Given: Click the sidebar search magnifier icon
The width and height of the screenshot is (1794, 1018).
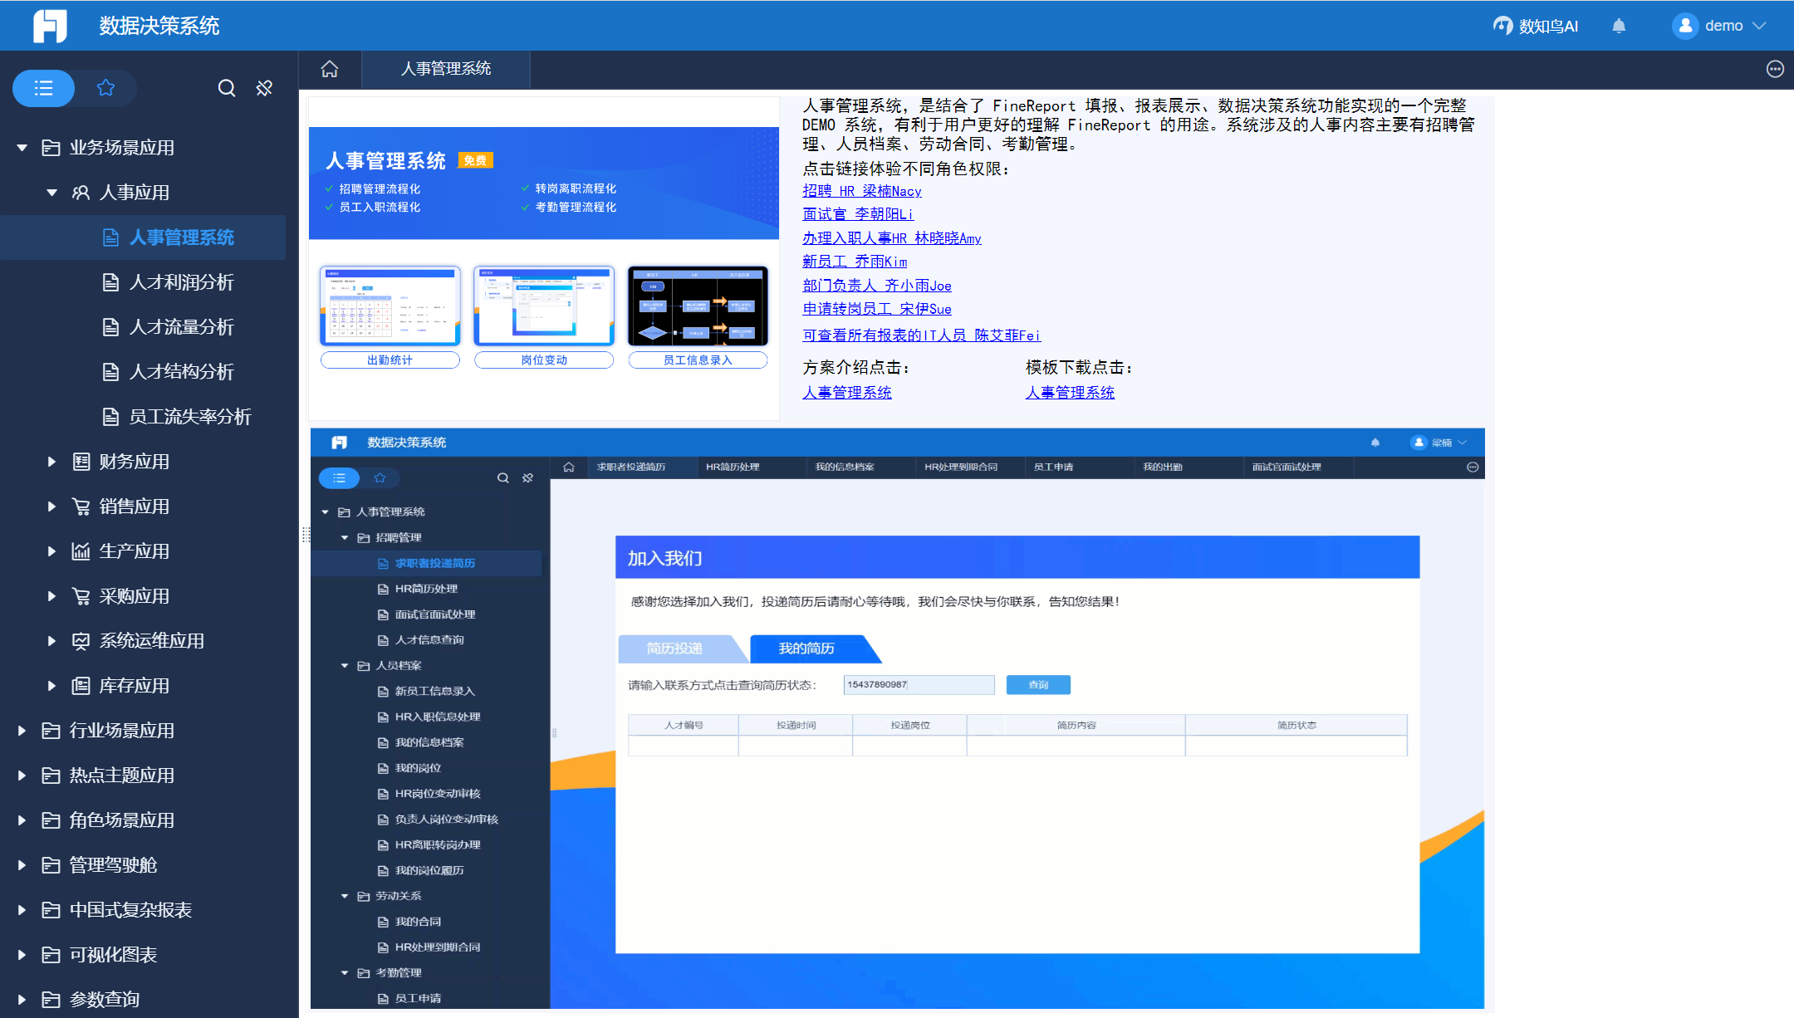Looking at the screenshot, I should (226, 88).
